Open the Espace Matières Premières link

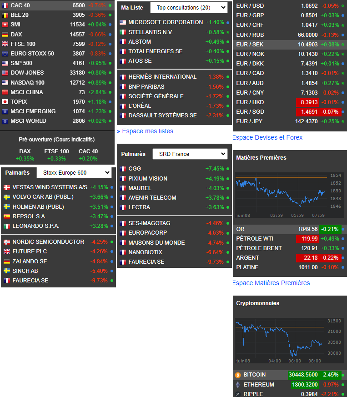click(x=271, y=283)
